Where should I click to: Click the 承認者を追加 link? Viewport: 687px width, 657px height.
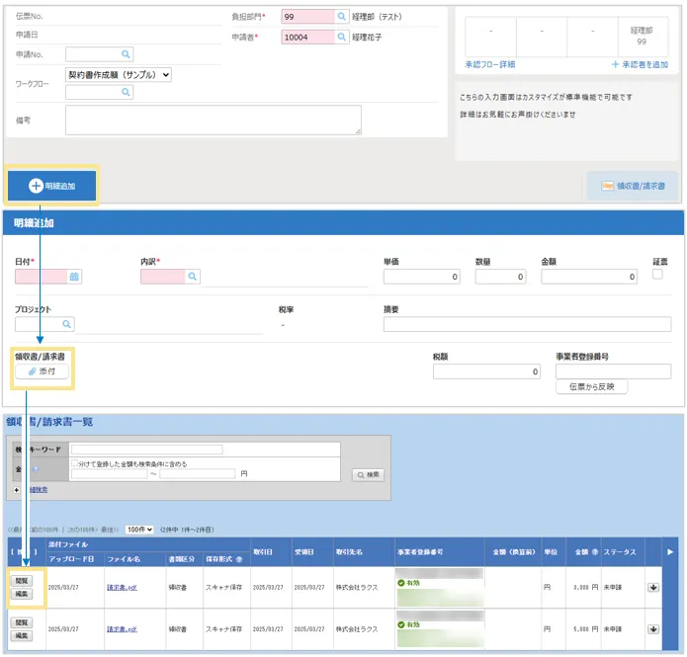[640, 64]
